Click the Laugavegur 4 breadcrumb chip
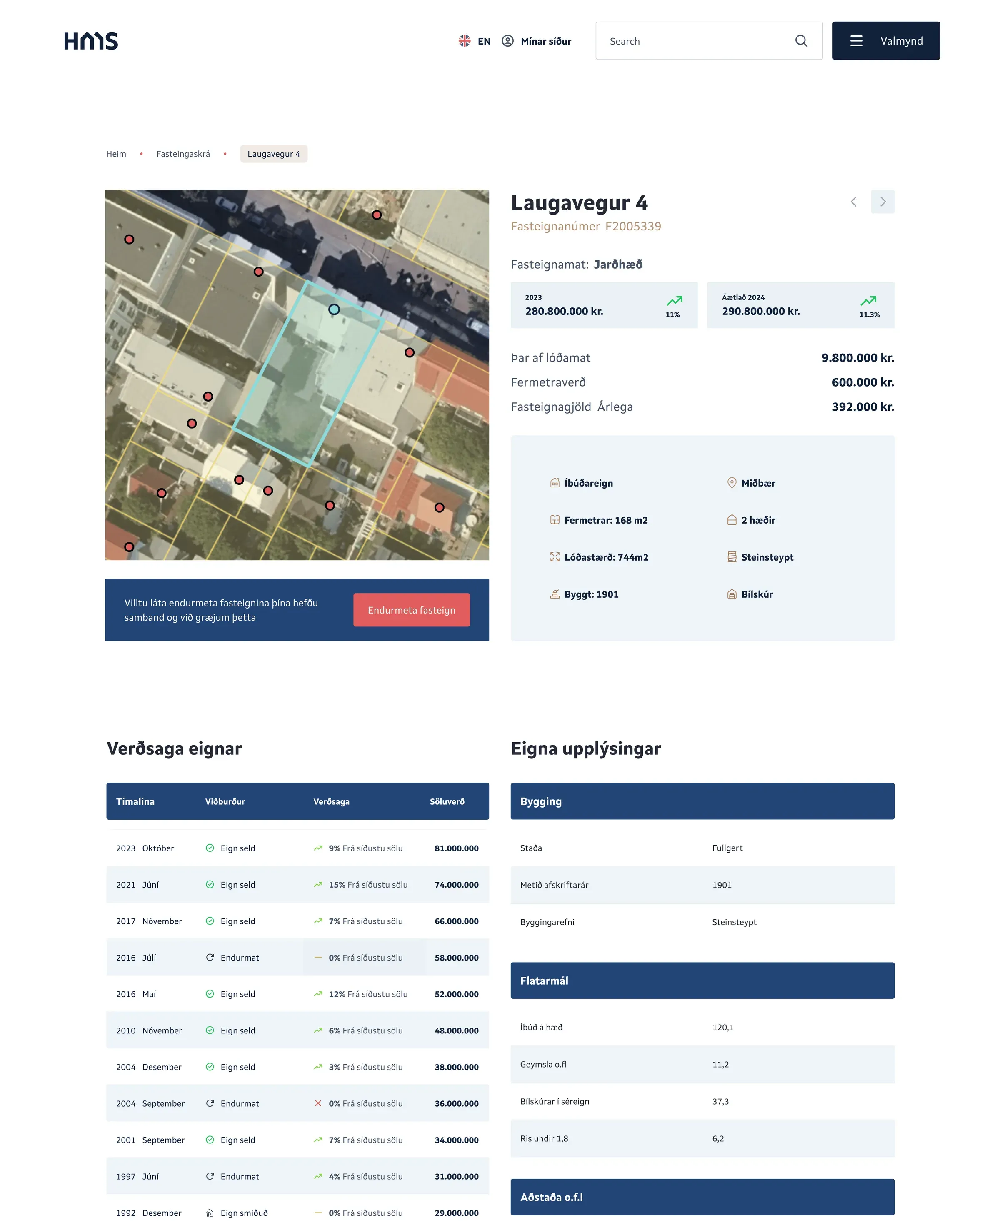The width and height of the screenshot is (1000, 1230). pos(274,154)
